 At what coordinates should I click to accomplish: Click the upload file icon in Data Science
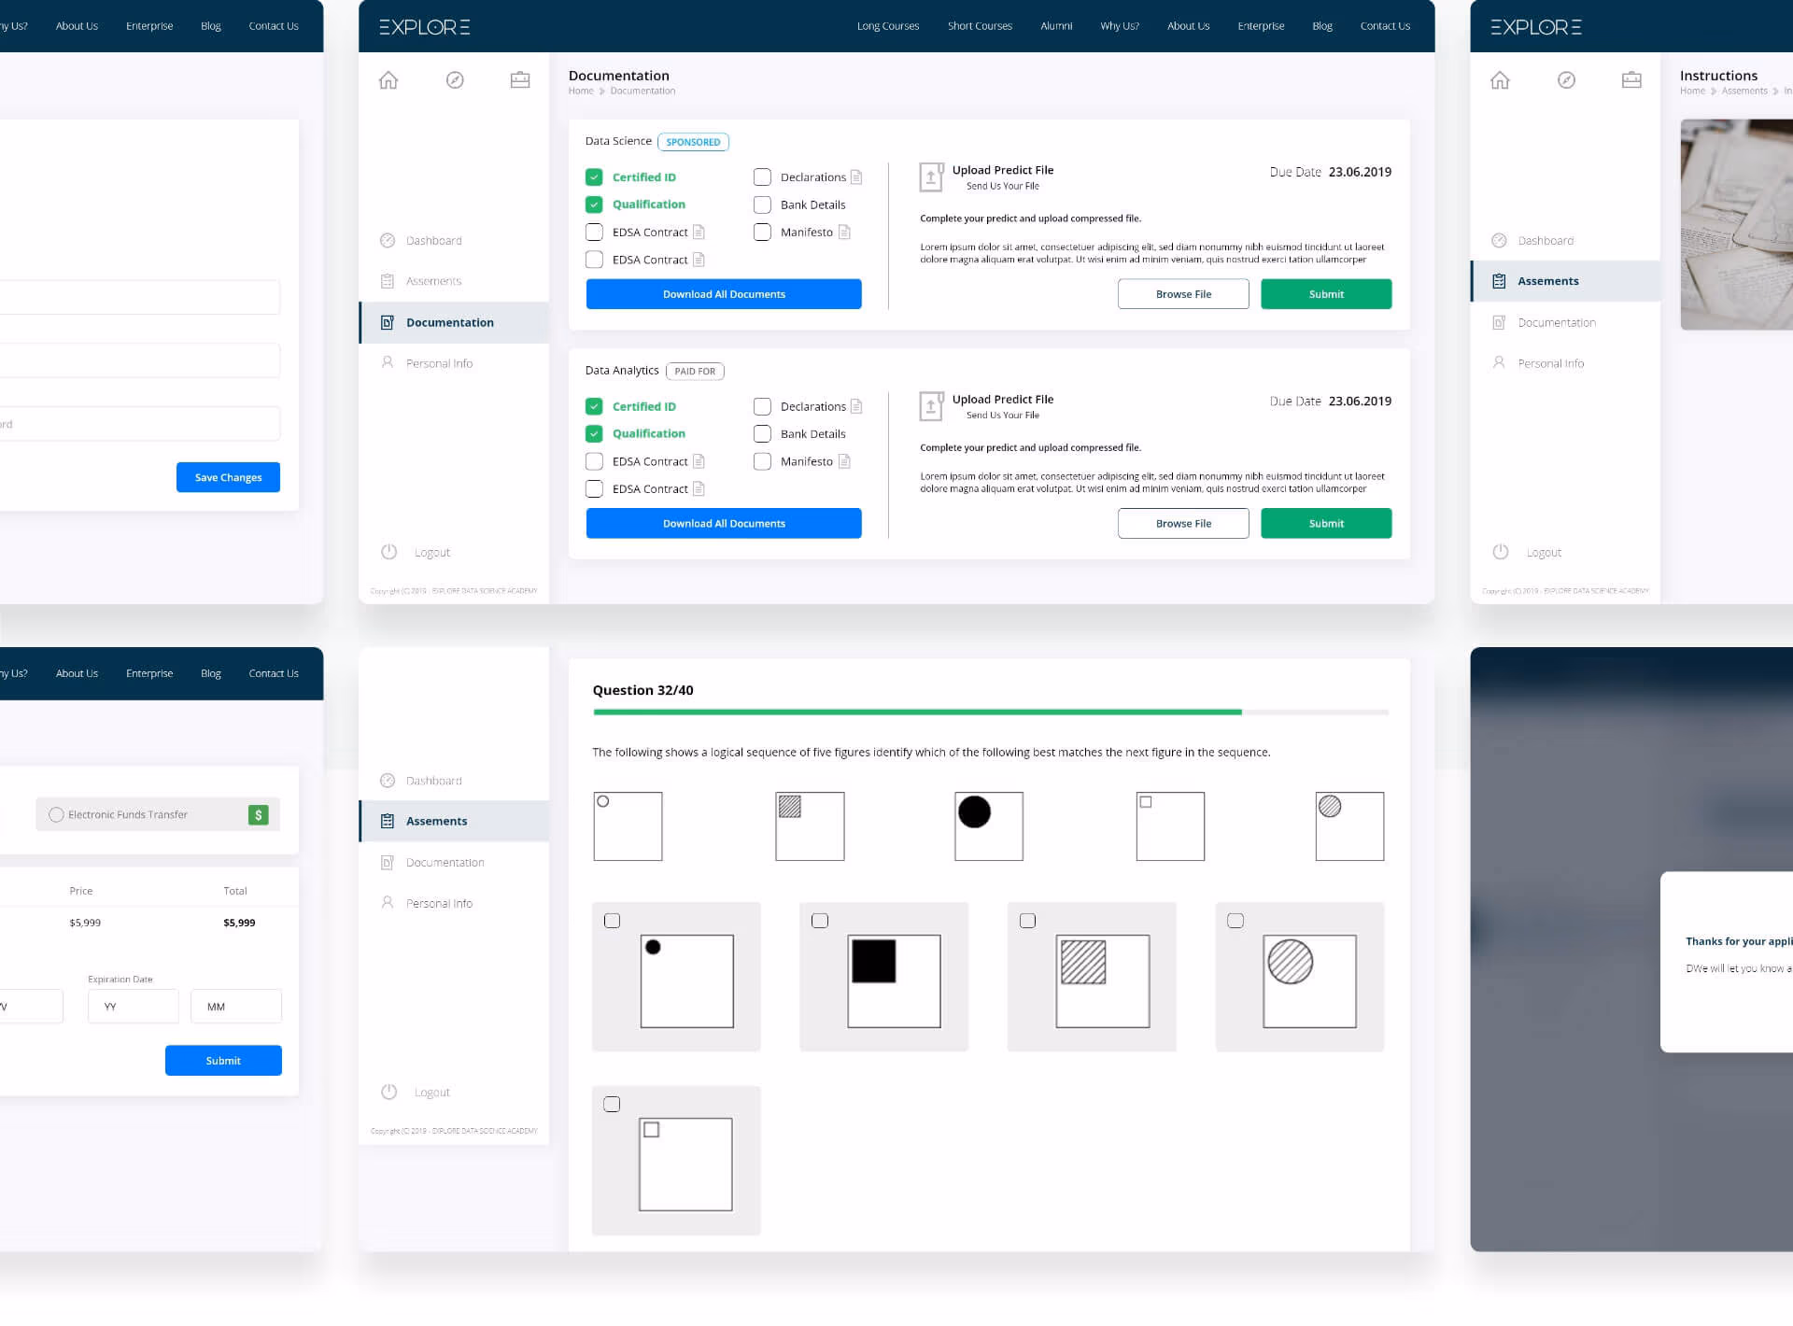[x=931, y=176]
